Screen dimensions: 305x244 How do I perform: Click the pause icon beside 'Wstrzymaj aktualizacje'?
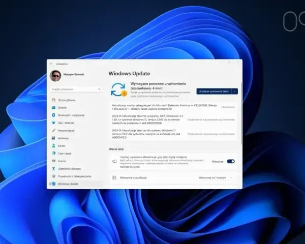114,177
